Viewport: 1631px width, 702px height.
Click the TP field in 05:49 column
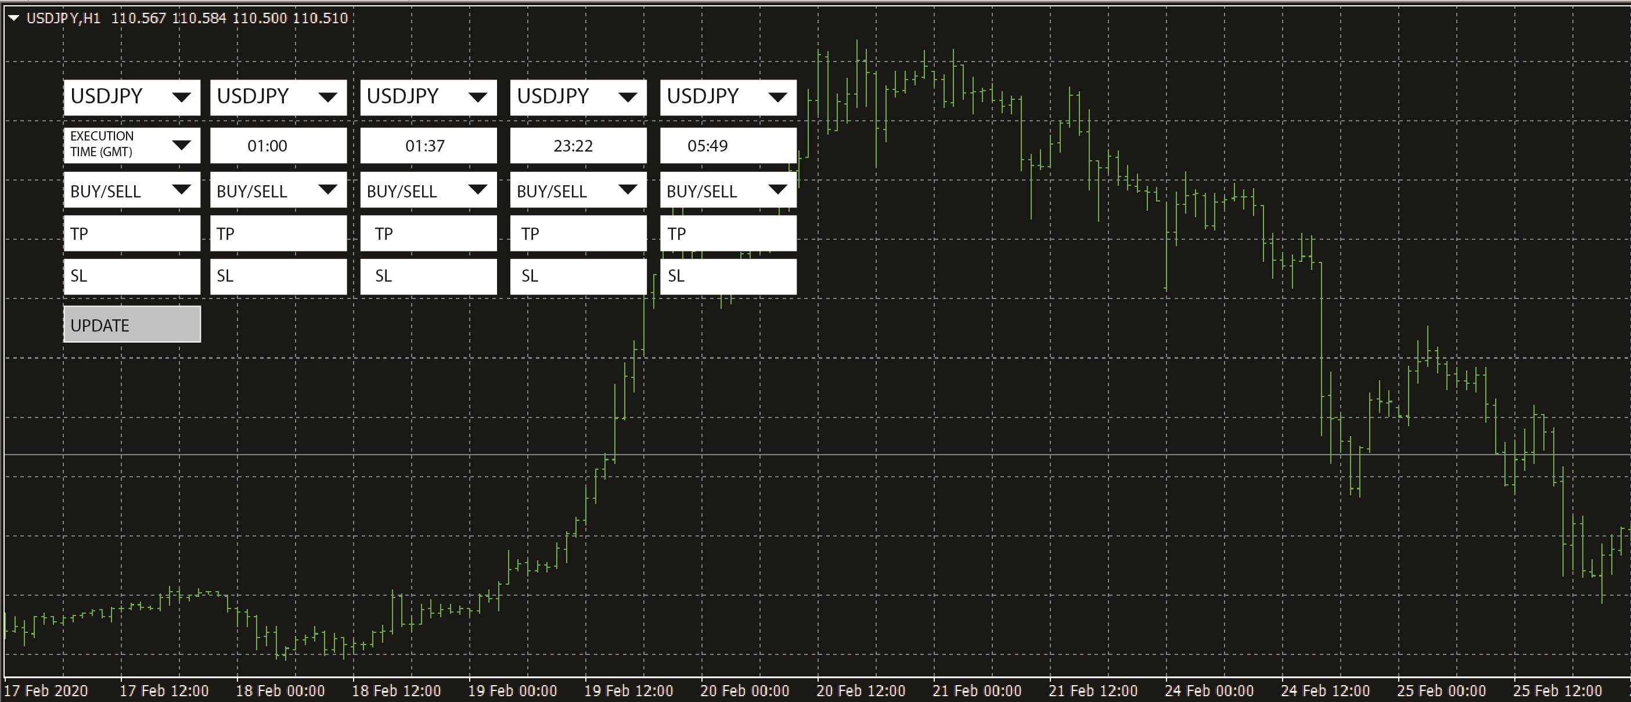point(728,233)
